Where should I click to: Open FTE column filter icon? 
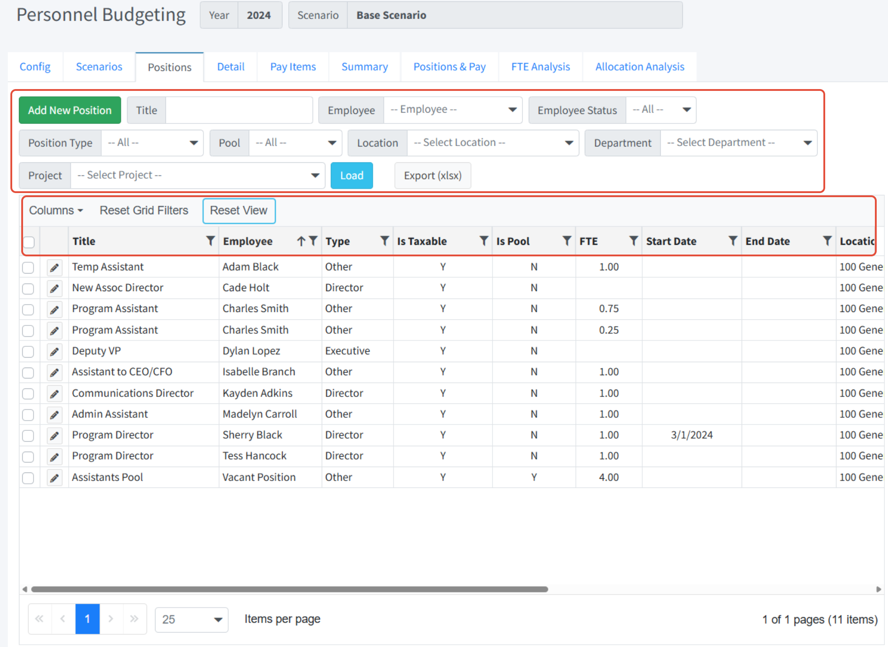click(634, 241)
